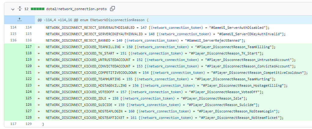
Task: Select new line number 117
Action: tap(29, 47)
